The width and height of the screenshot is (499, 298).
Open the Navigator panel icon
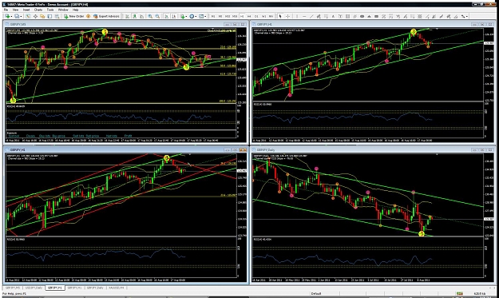click(x=42, y=16)
